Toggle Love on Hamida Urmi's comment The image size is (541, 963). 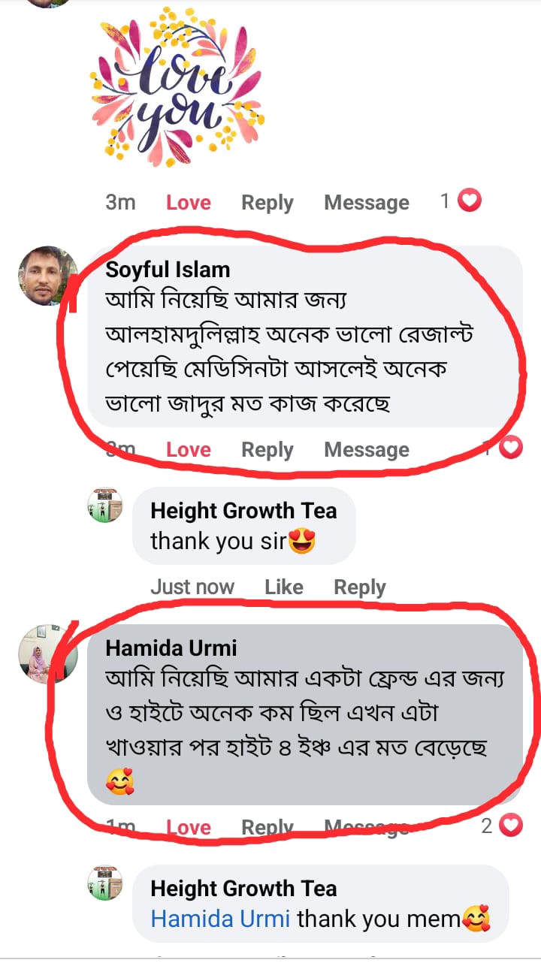188,828
